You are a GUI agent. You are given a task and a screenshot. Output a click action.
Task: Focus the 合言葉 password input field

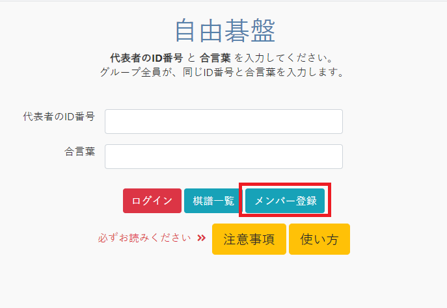224,157
